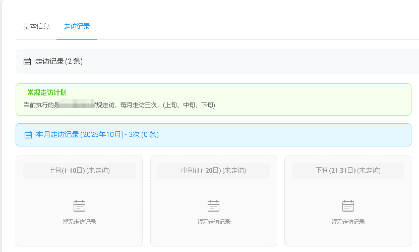Click the 走访记录 (2 条) header text
419x252 pixels.
[x=59, y=62]
